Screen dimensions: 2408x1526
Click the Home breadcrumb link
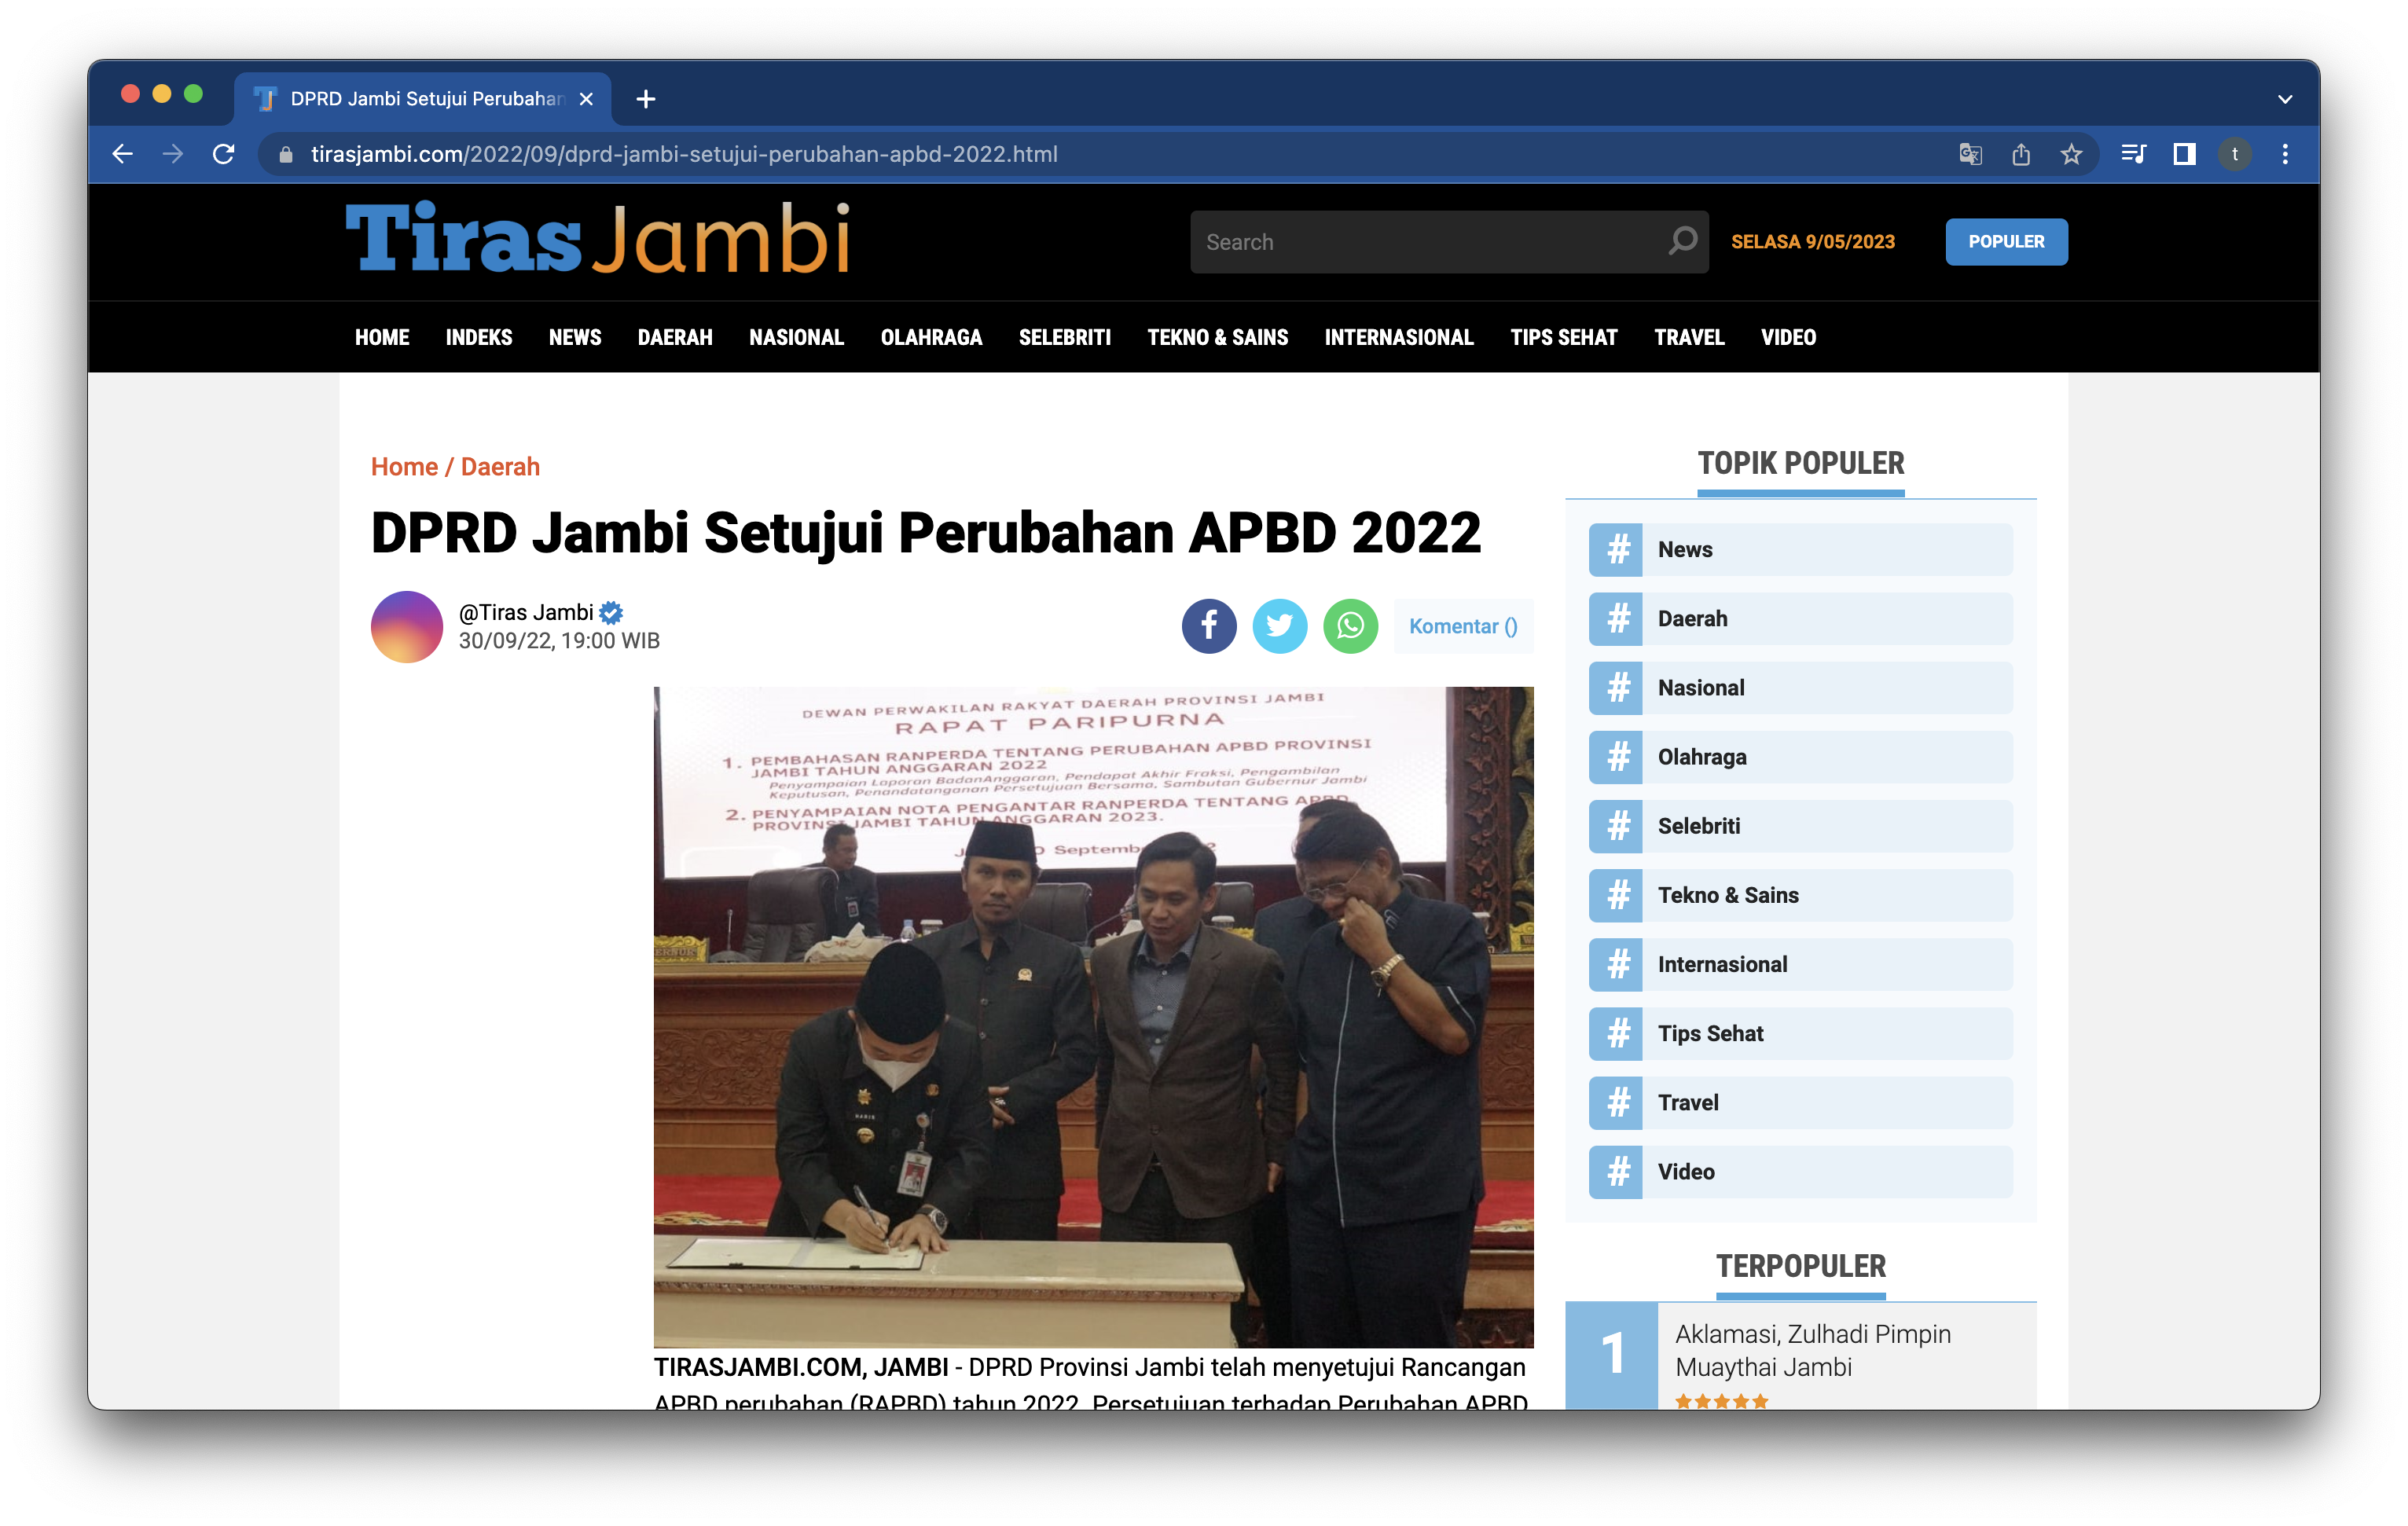(404, 467)
